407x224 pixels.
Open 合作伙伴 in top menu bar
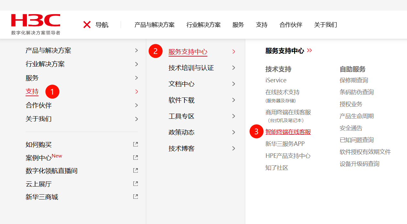(291, 25)
